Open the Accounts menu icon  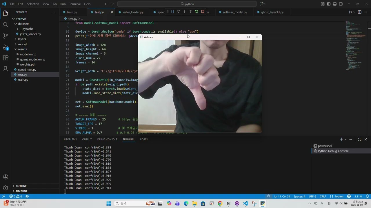coord(6,177)
